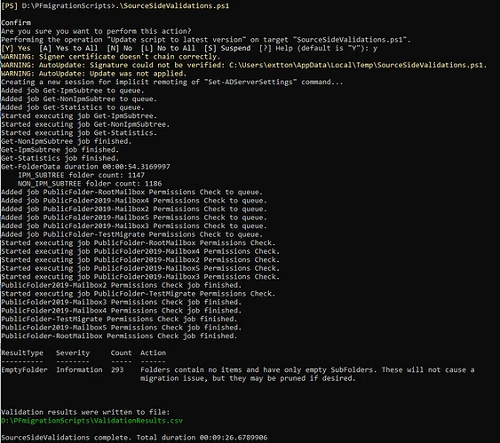Viewport: 500px width, 443px height.
Task: Click 'Added job PublicFolder2019-Mailbox3 Permissions Check' line
Action: click(x=134, y=225)
